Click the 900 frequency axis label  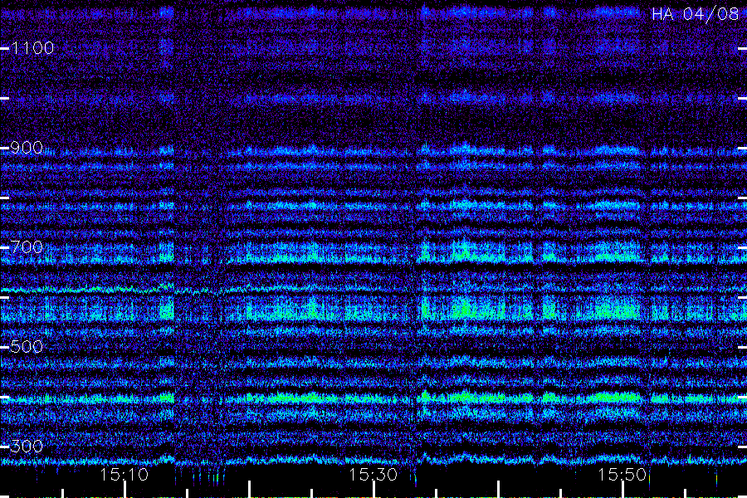point(27,148)
